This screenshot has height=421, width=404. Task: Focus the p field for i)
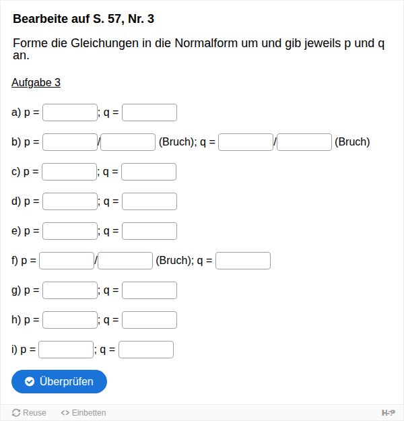66,350
